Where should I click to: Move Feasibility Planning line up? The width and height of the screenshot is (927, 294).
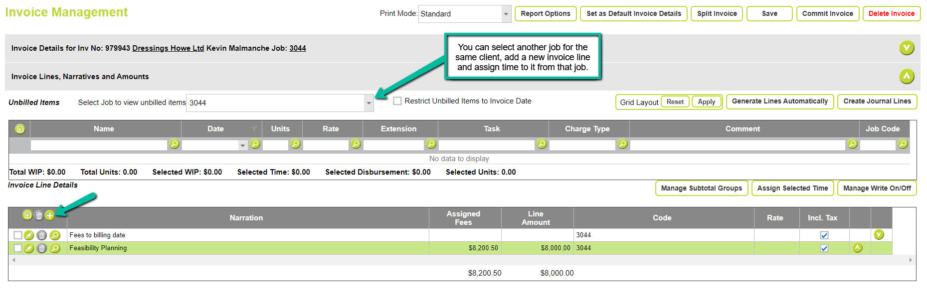[858, 247]
